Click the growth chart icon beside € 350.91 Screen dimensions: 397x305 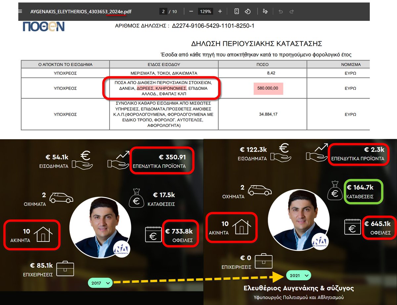pyautogui.click(x=118, y=159)
